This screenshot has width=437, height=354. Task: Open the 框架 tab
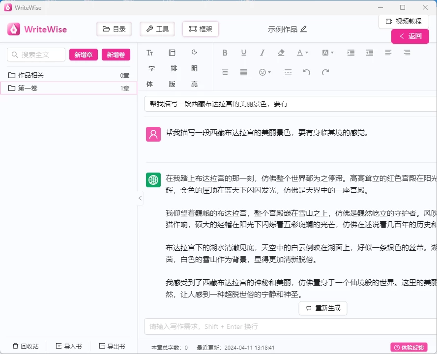[201, 29]
